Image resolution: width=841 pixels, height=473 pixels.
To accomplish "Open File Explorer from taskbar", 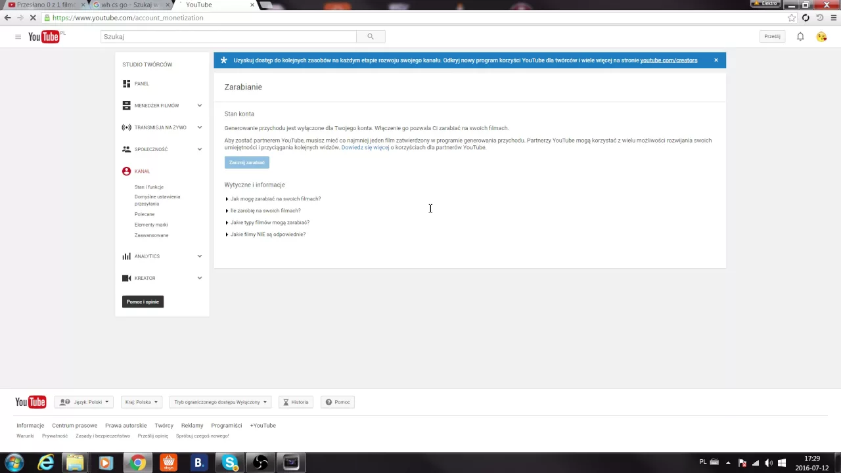I will coord(75,462).
